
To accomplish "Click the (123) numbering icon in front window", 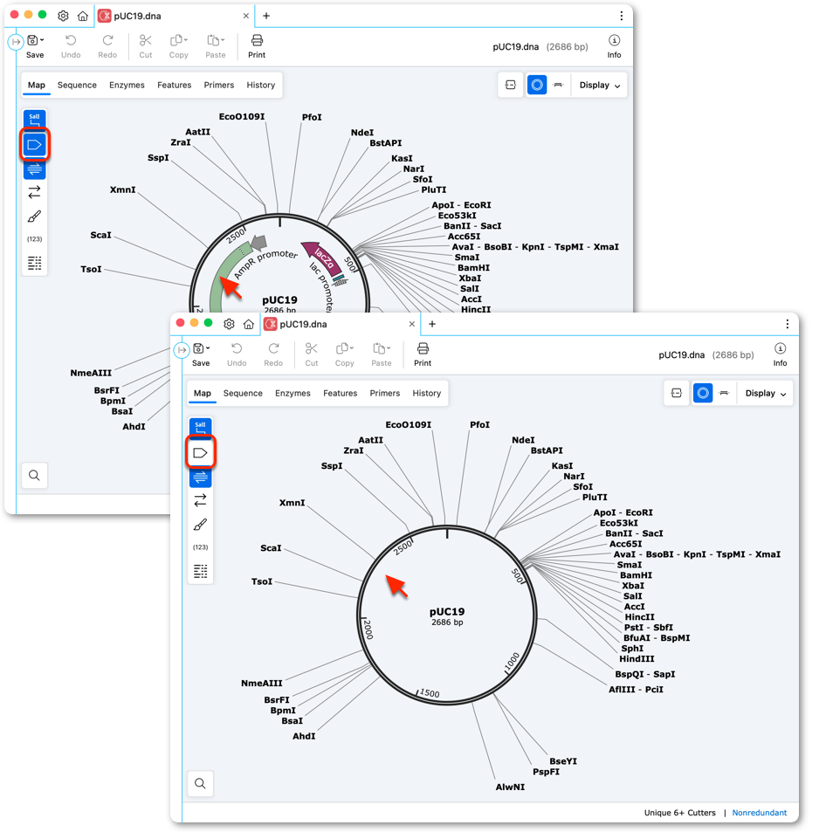I will click(x=200, y=547).
